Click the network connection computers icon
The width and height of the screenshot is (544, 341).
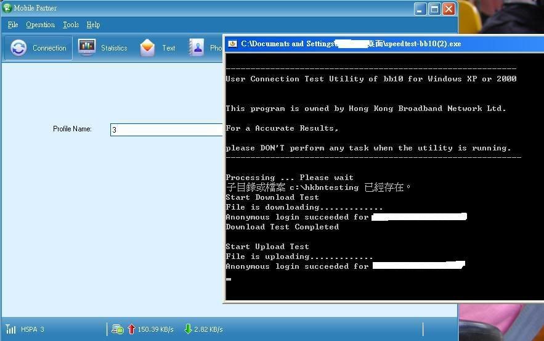(x=118, y=329)
